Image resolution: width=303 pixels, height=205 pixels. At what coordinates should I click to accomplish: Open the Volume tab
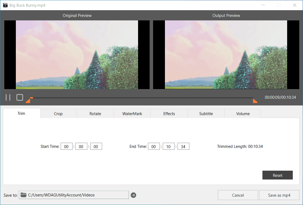tap(243, 114)
